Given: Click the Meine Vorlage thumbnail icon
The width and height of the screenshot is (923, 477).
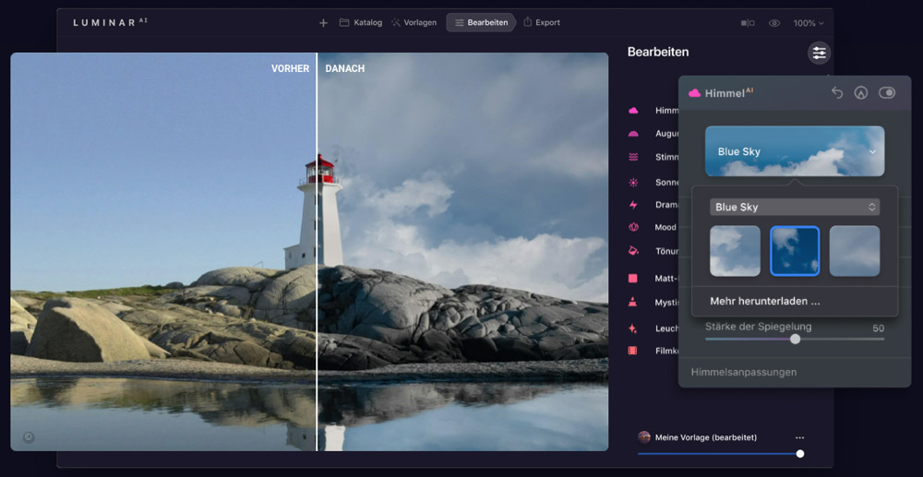Looking at the screenshot, I should 644,437.
